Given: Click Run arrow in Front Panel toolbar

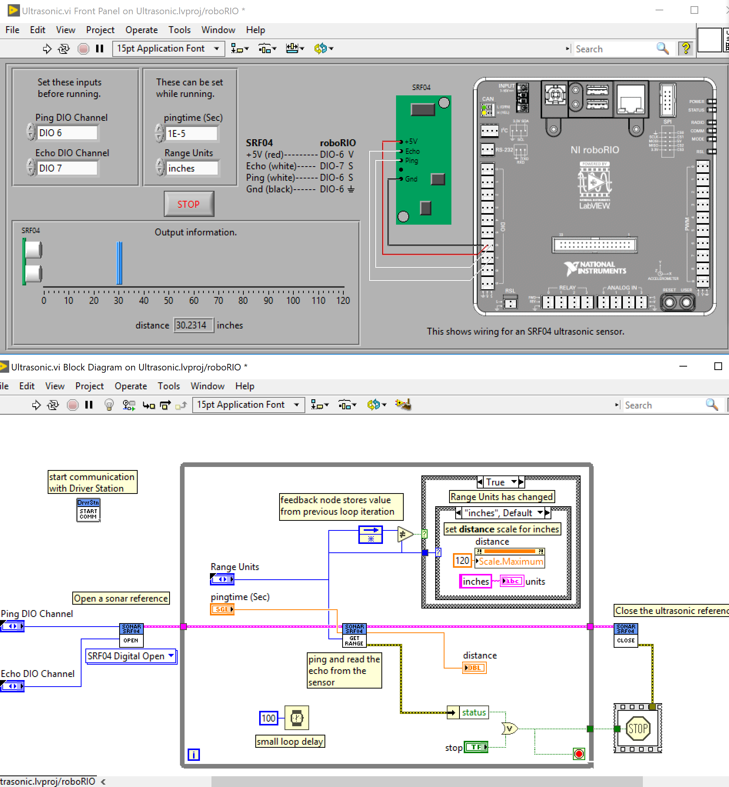Looking at the screenshot, I should 47,48.
